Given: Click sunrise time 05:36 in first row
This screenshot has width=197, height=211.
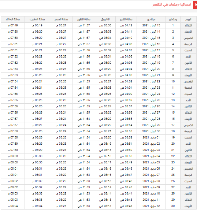Looking at the screenshot, I should click(x=105, y=25).
